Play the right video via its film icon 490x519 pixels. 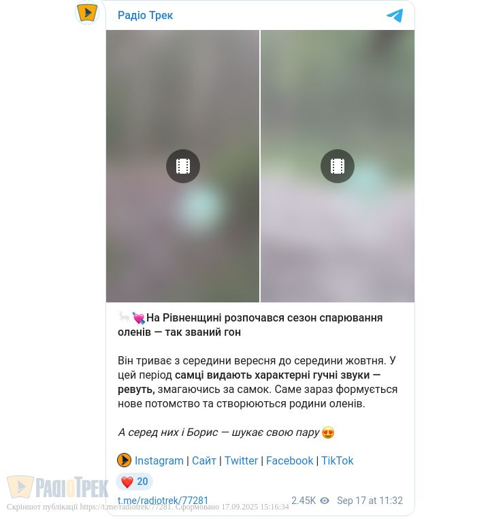(x=338, y=166)
